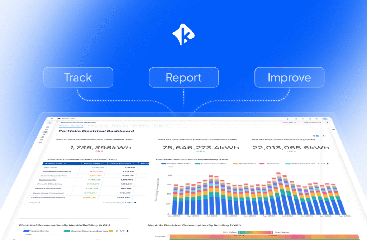Click the 1,736,398kWh consumption value
Image resolution: width=367 pixels, height=240 pixels.
coord(101,147)
